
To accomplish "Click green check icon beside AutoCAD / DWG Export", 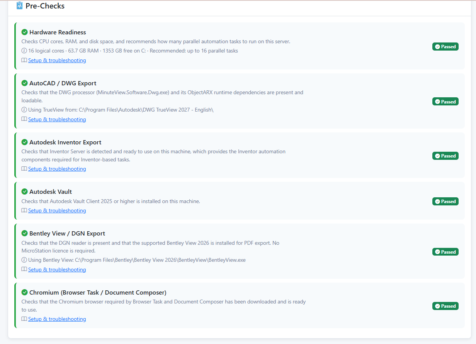I will [x=25, y=83].
